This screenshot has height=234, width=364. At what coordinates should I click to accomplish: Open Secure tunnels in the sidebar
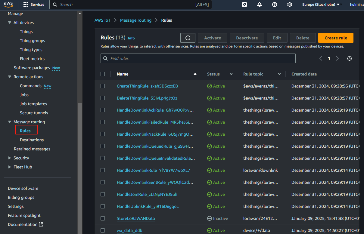(34, 113)
